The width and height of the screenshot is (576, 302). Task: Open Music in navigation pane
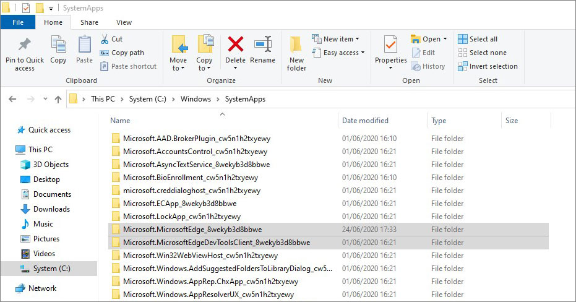[38, 224]
